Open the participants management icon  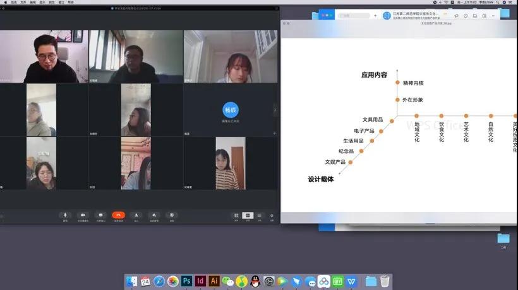(154, 215)
